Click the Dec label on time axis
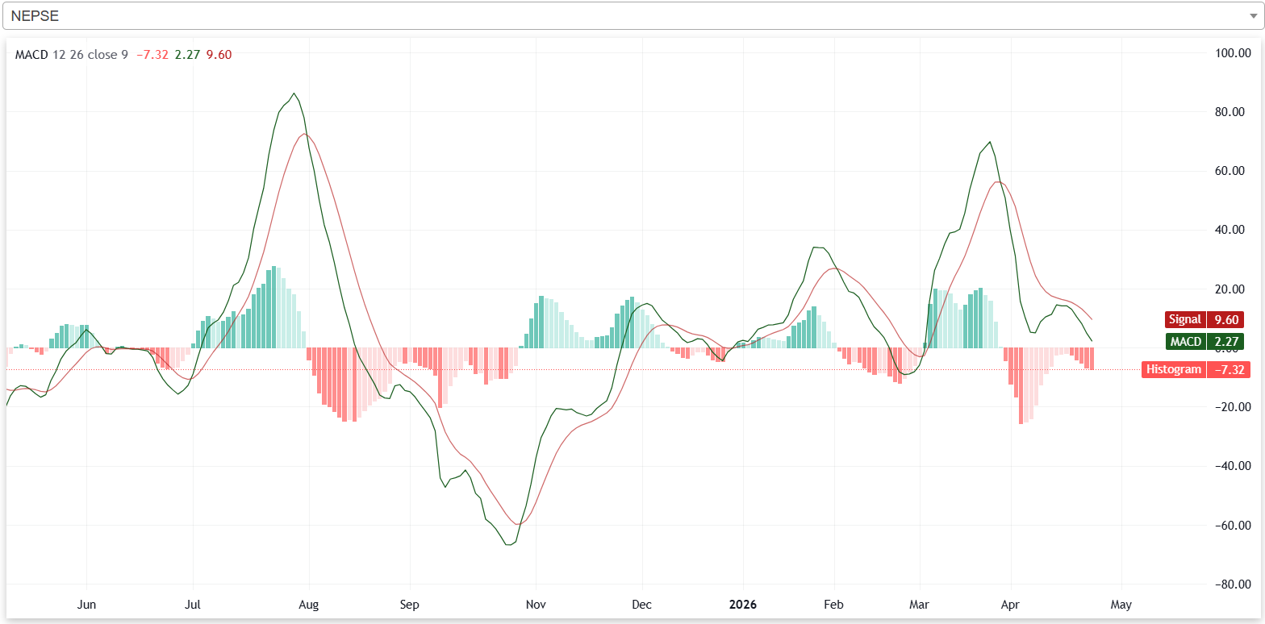 click(642, 604)
